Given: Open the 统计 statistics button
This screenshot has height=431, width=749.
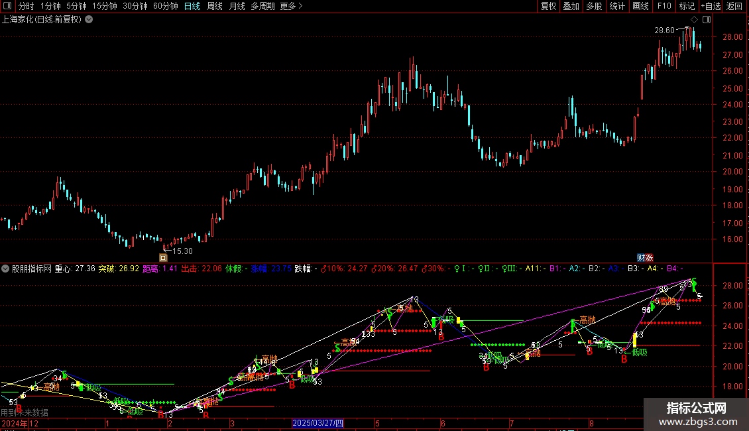Looking at the screenshot, I should point(617,6).
